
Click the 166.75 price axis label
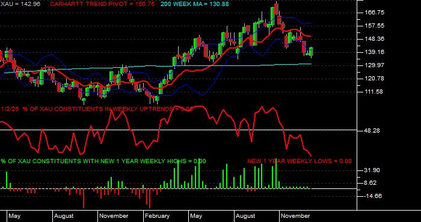[375, 13]
